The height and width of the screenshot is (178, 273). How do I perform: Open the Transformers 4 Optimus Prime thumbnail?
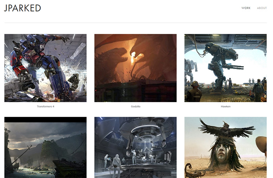click(x=45, y=68)
